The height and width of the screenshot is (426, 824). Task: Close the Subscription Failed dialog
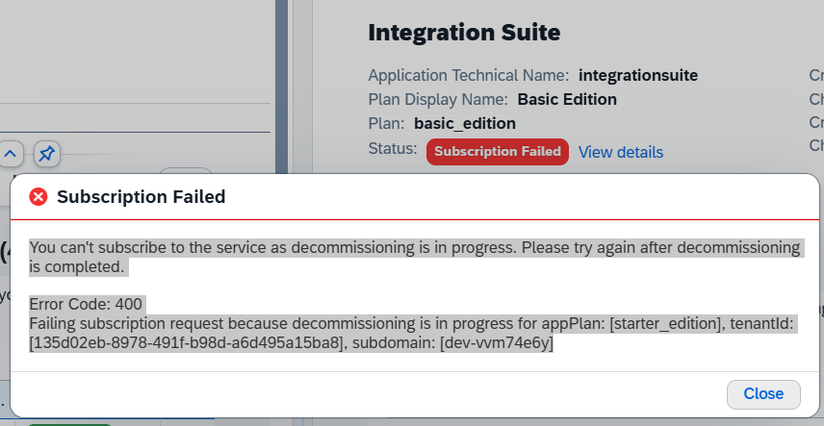763,394
